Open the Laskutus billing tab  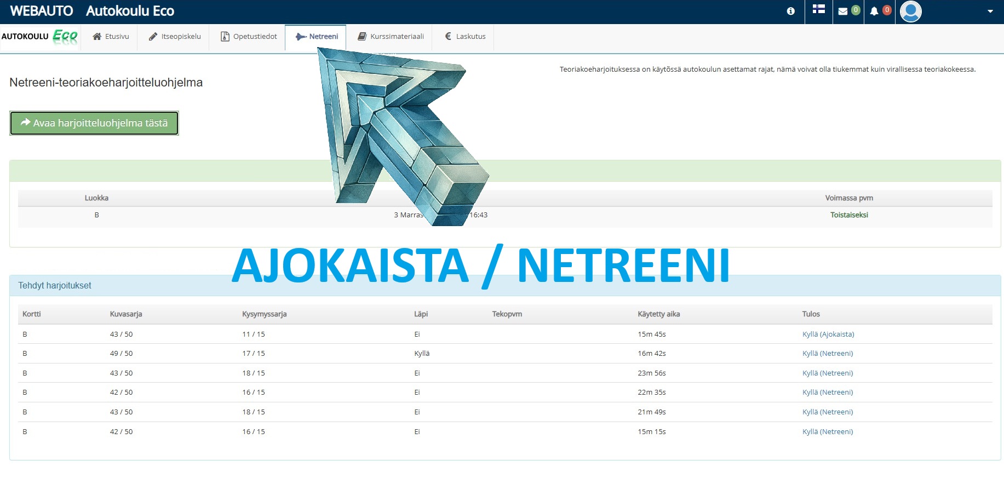pos(464,37)
